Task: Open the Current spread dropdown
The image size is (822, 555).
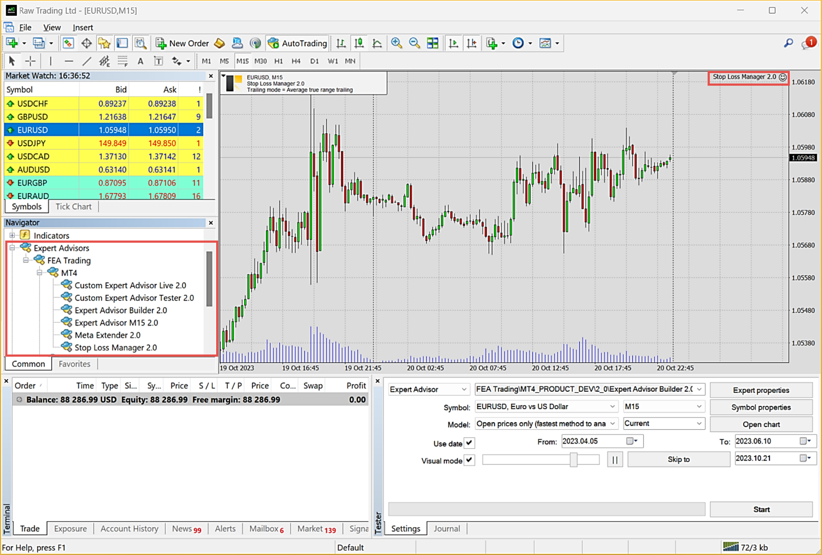Action: tap(664, 424)
